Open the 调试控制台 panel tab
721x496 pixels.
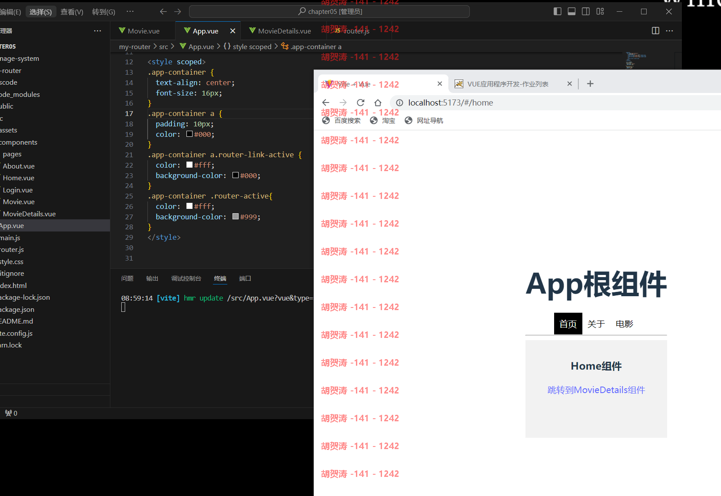pyautogui.click(x=186, y=278)
